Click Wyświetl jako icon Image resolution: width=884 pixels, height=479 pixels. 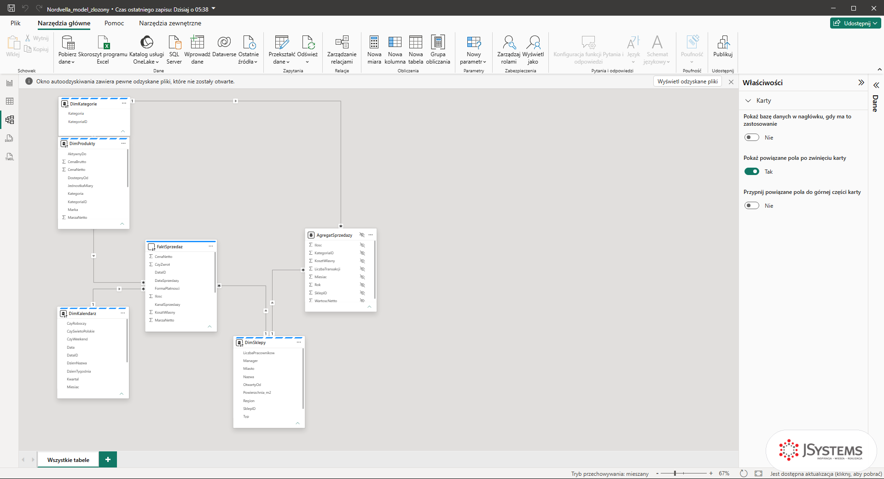pos(533,42)
